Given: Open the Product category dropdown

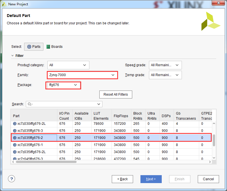Looking at the screenshot, I should pos(68,65).
